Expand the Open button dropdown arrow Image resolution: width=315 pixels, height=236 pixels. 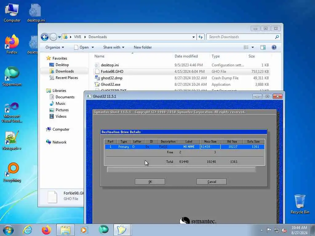93,47
